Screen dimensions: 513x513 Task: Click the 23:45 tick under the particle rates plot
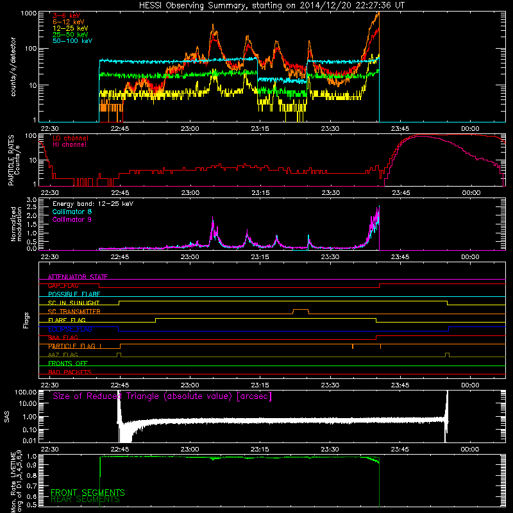401,193
